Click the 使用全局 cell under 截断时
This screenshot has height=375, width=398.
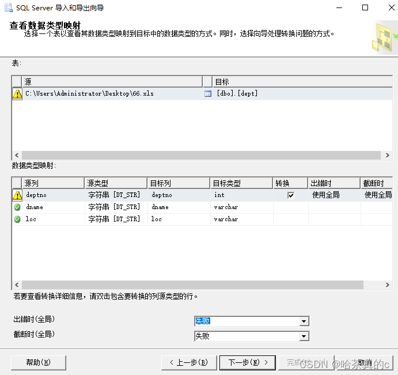click(377, 195)
